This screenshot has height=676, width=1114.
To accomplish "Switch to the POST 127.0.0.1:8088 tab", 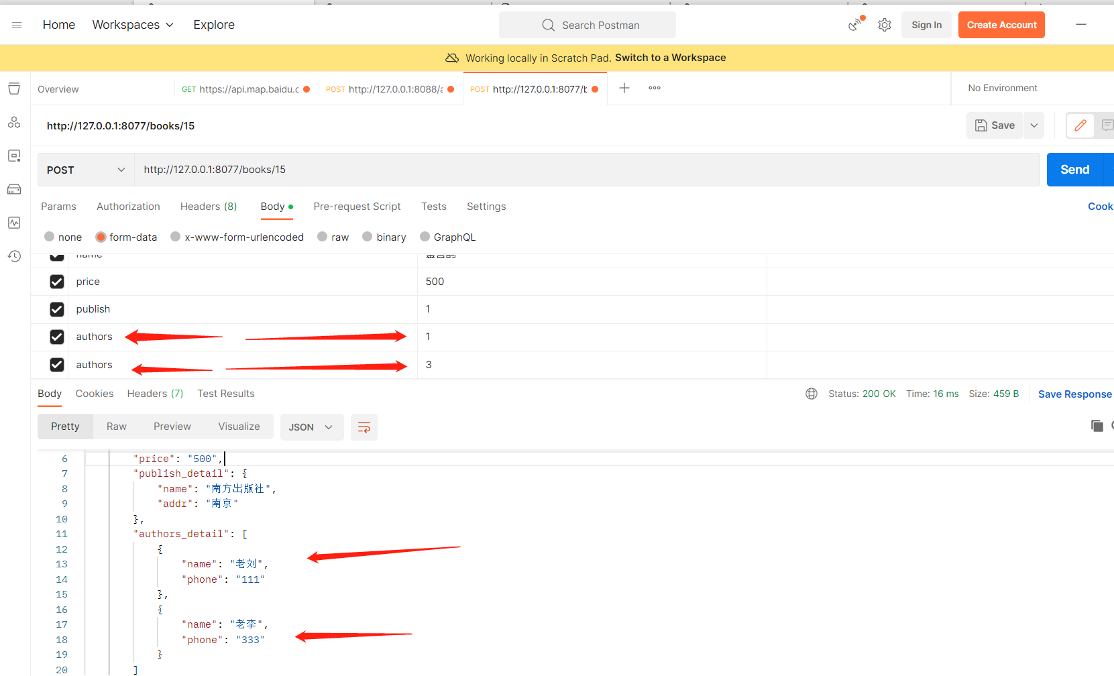I will coord(390,89).
